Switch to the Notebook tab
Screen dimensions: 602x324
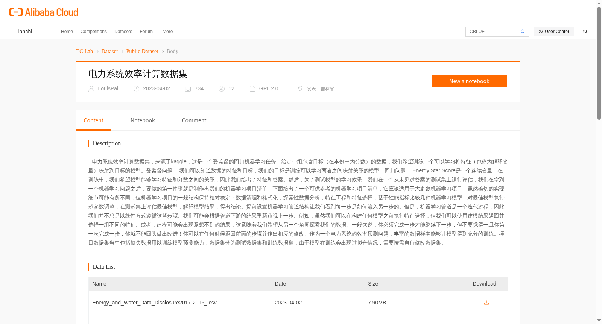tap(143, 120)
